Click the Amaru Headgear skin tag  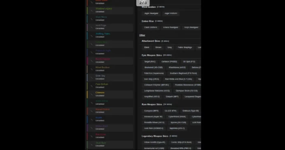[x=171, y=28]
